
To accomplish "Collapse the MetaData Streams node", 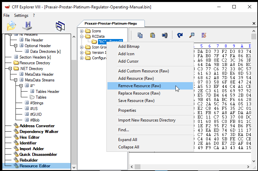I will pos(16,80).
